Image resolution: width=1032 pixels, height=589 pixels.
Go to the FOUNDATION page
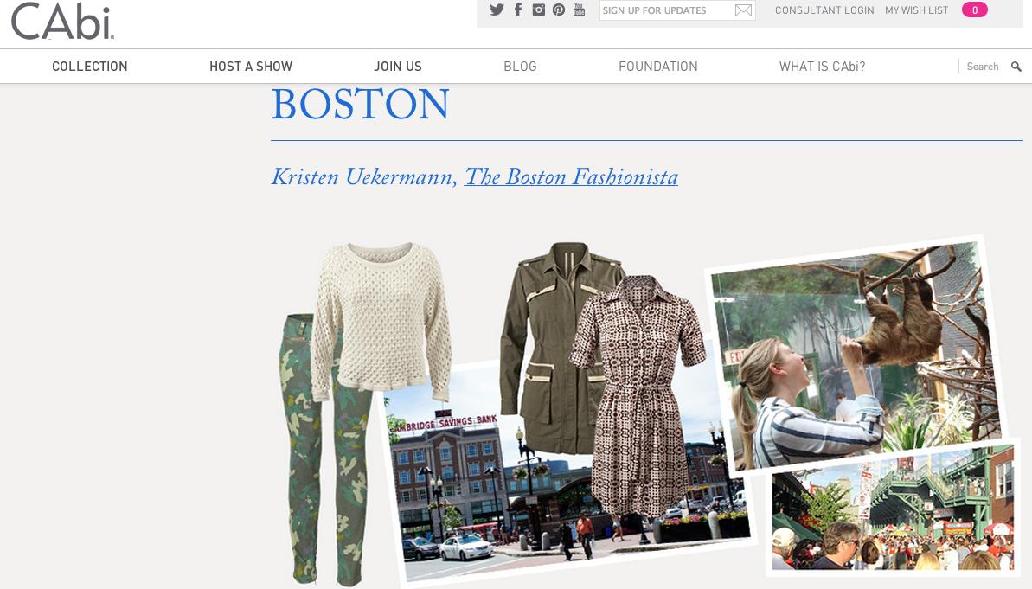coord(657,66)
